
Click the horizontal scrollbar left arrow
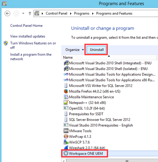64,161
